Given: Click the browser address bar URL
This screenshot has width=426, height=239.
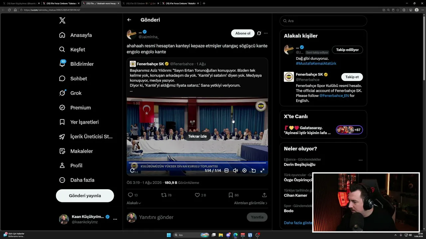Looking at the screenshot, I should click(52, 10).
